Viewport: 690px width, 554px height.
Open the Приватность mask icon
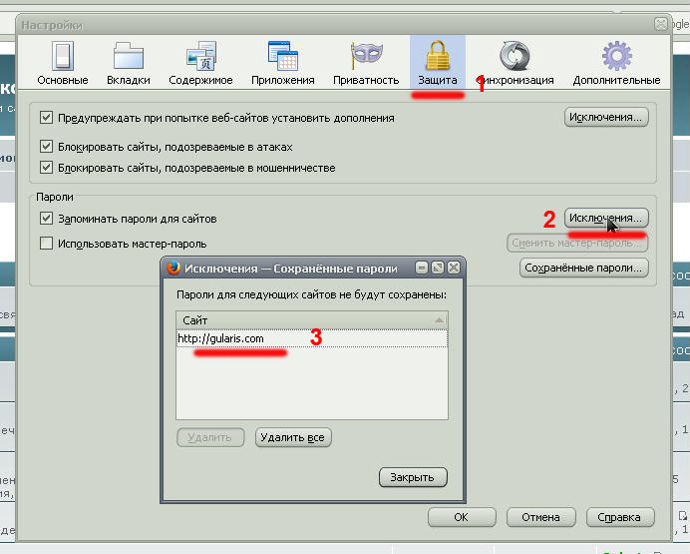point(365,56)
